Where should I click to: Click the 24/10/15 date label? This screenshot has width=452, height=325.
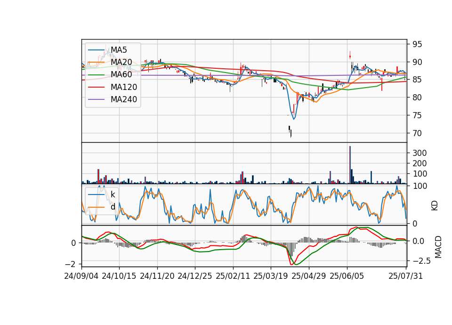pos(119,276)
